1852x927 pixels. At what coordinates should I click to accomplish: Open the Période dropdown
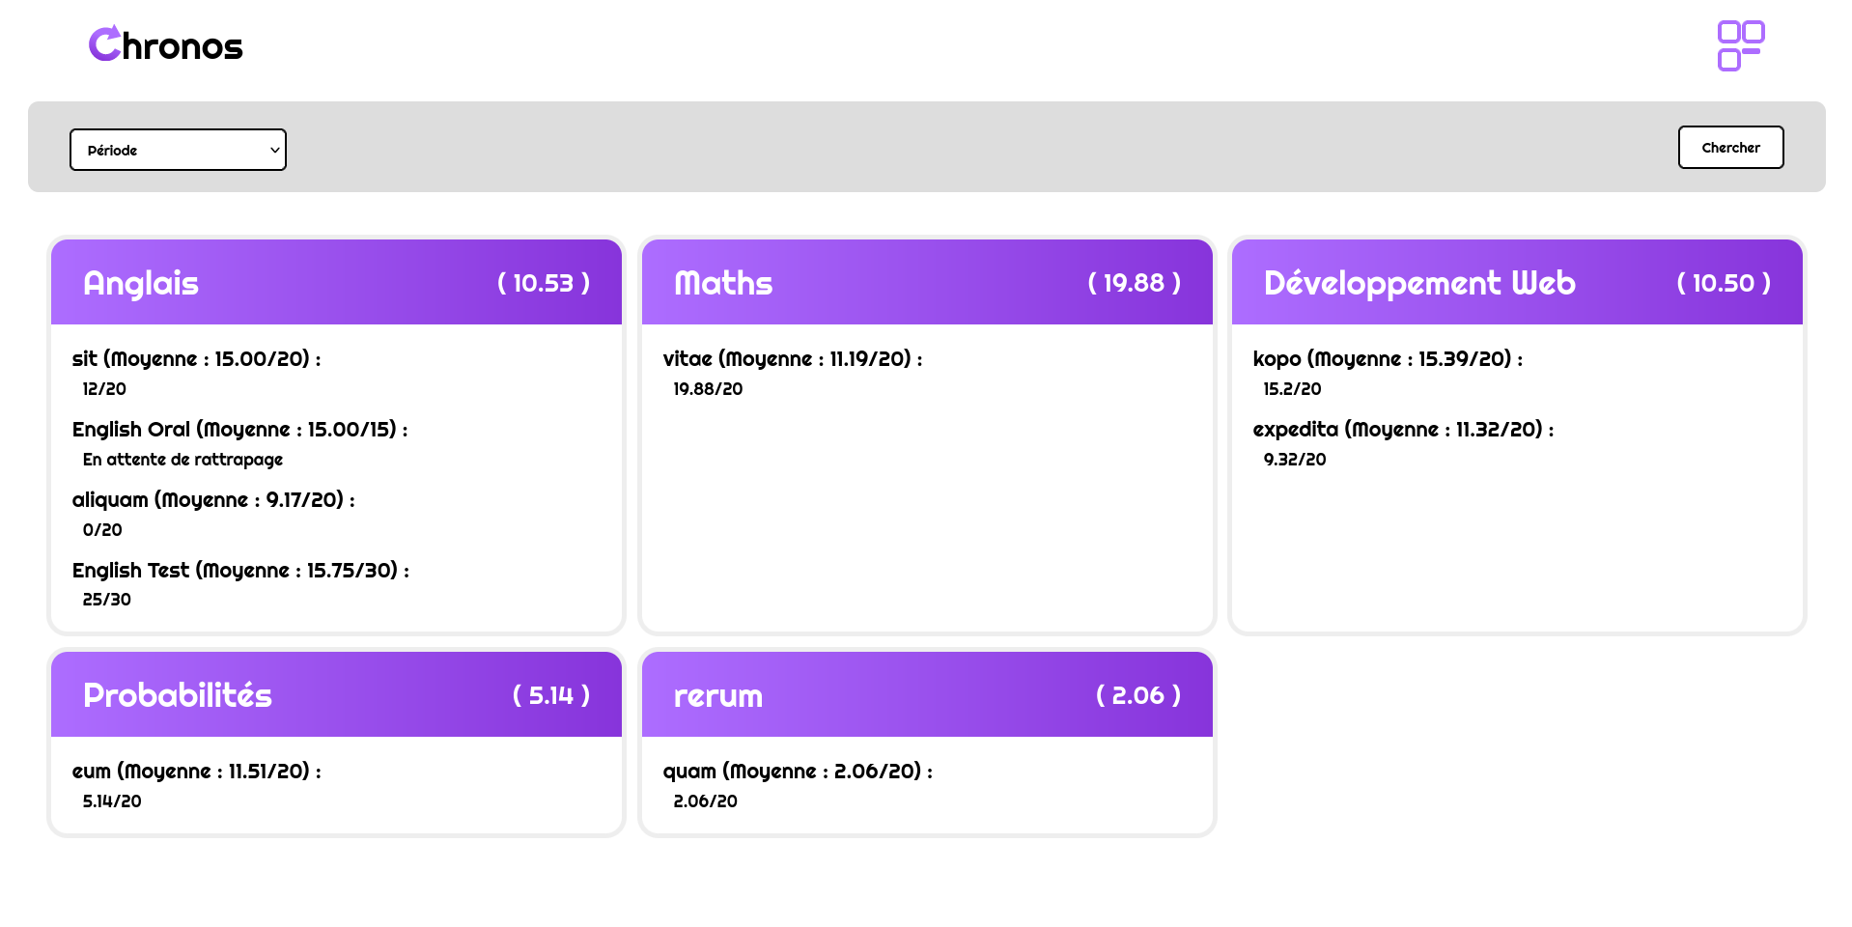click(178, 150)
